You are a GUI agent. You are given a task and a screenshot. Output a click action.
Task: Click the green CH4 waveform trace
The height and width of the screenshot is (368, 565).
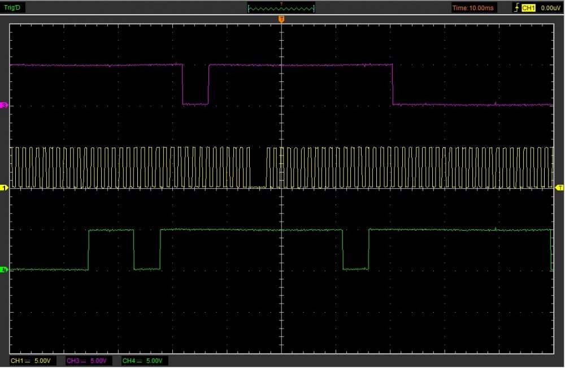(x=226, y=230)
